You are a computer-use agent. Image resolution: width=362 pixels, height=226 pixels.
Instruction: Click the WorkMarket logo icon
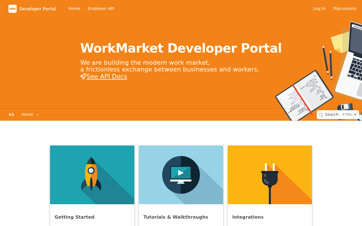(12, 9)
